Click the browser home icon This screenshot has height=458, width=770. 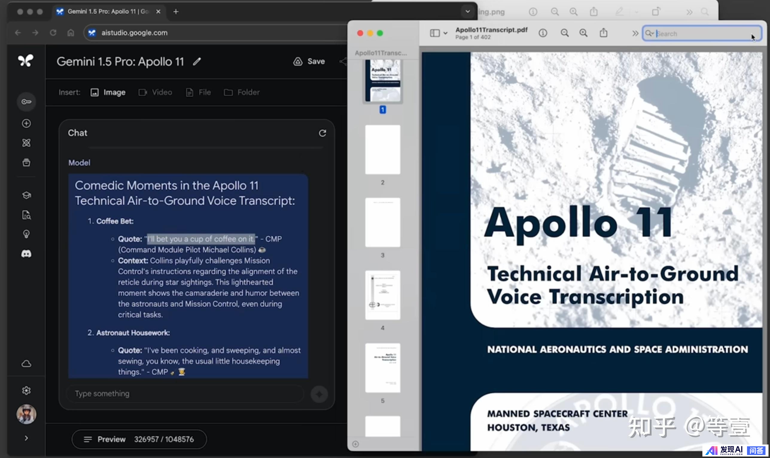[71, 33]
